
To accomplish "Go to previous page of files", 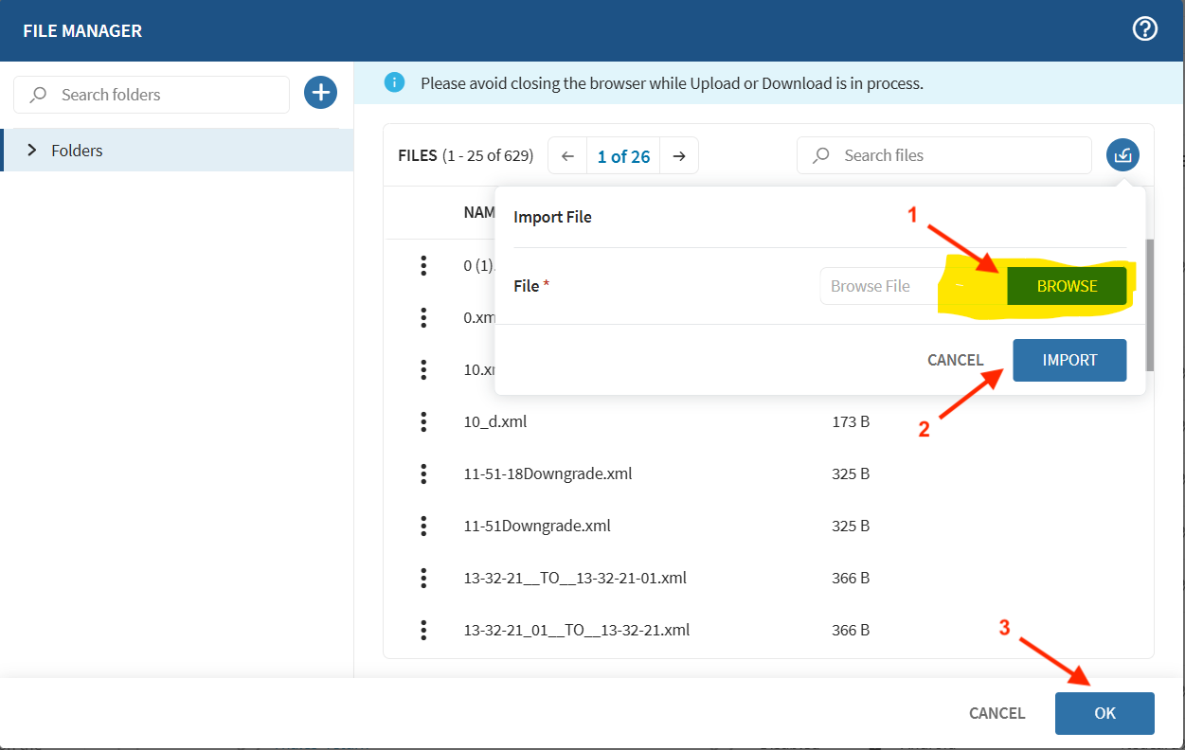I will (x=567, y=156).
